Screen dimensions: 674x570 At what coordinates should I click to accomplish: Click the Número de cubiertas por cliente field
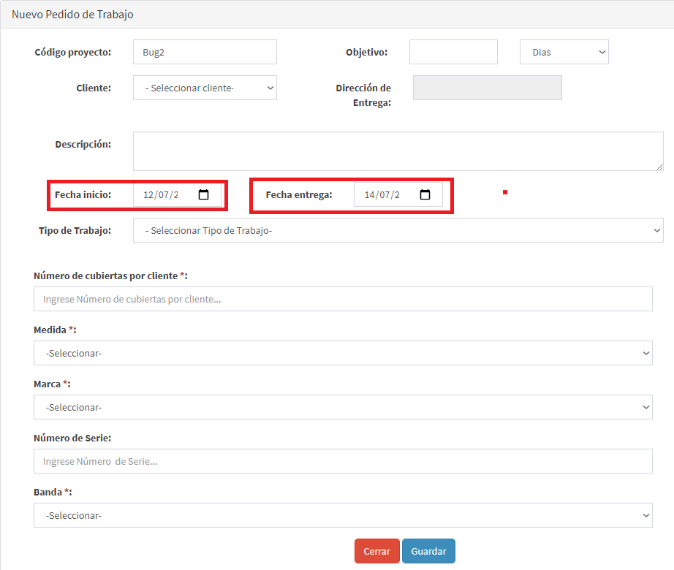coord(343,299)
